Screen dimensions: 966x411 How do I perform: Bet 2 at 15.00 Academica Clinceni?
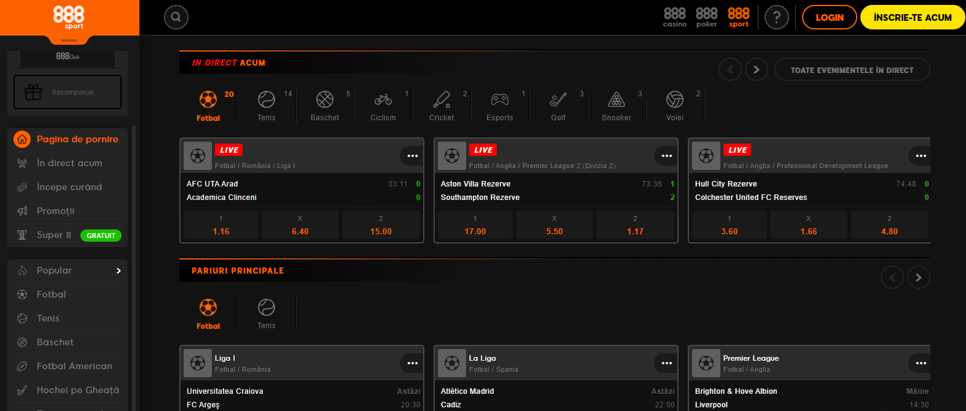point(381,225)
